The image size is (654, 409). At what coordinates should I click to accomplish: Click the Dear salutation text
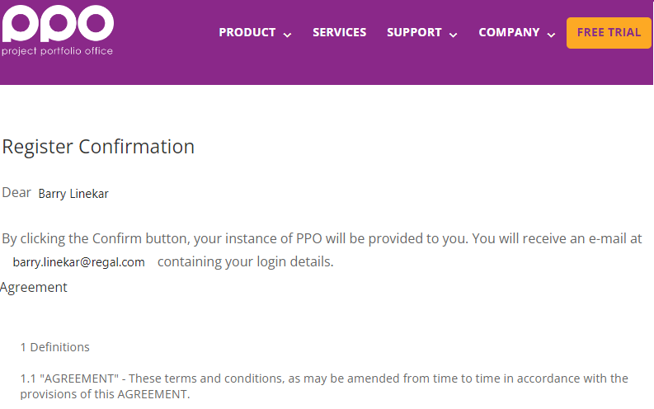tap(16, 193)
